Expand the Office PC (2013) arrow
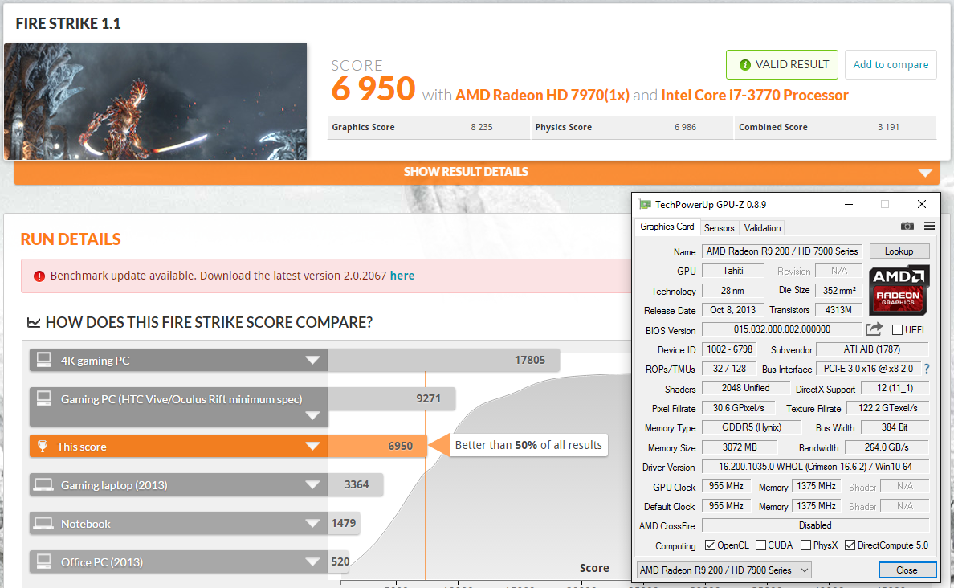Viewport: 954px width, 588px height. click(x=312, y=561)
